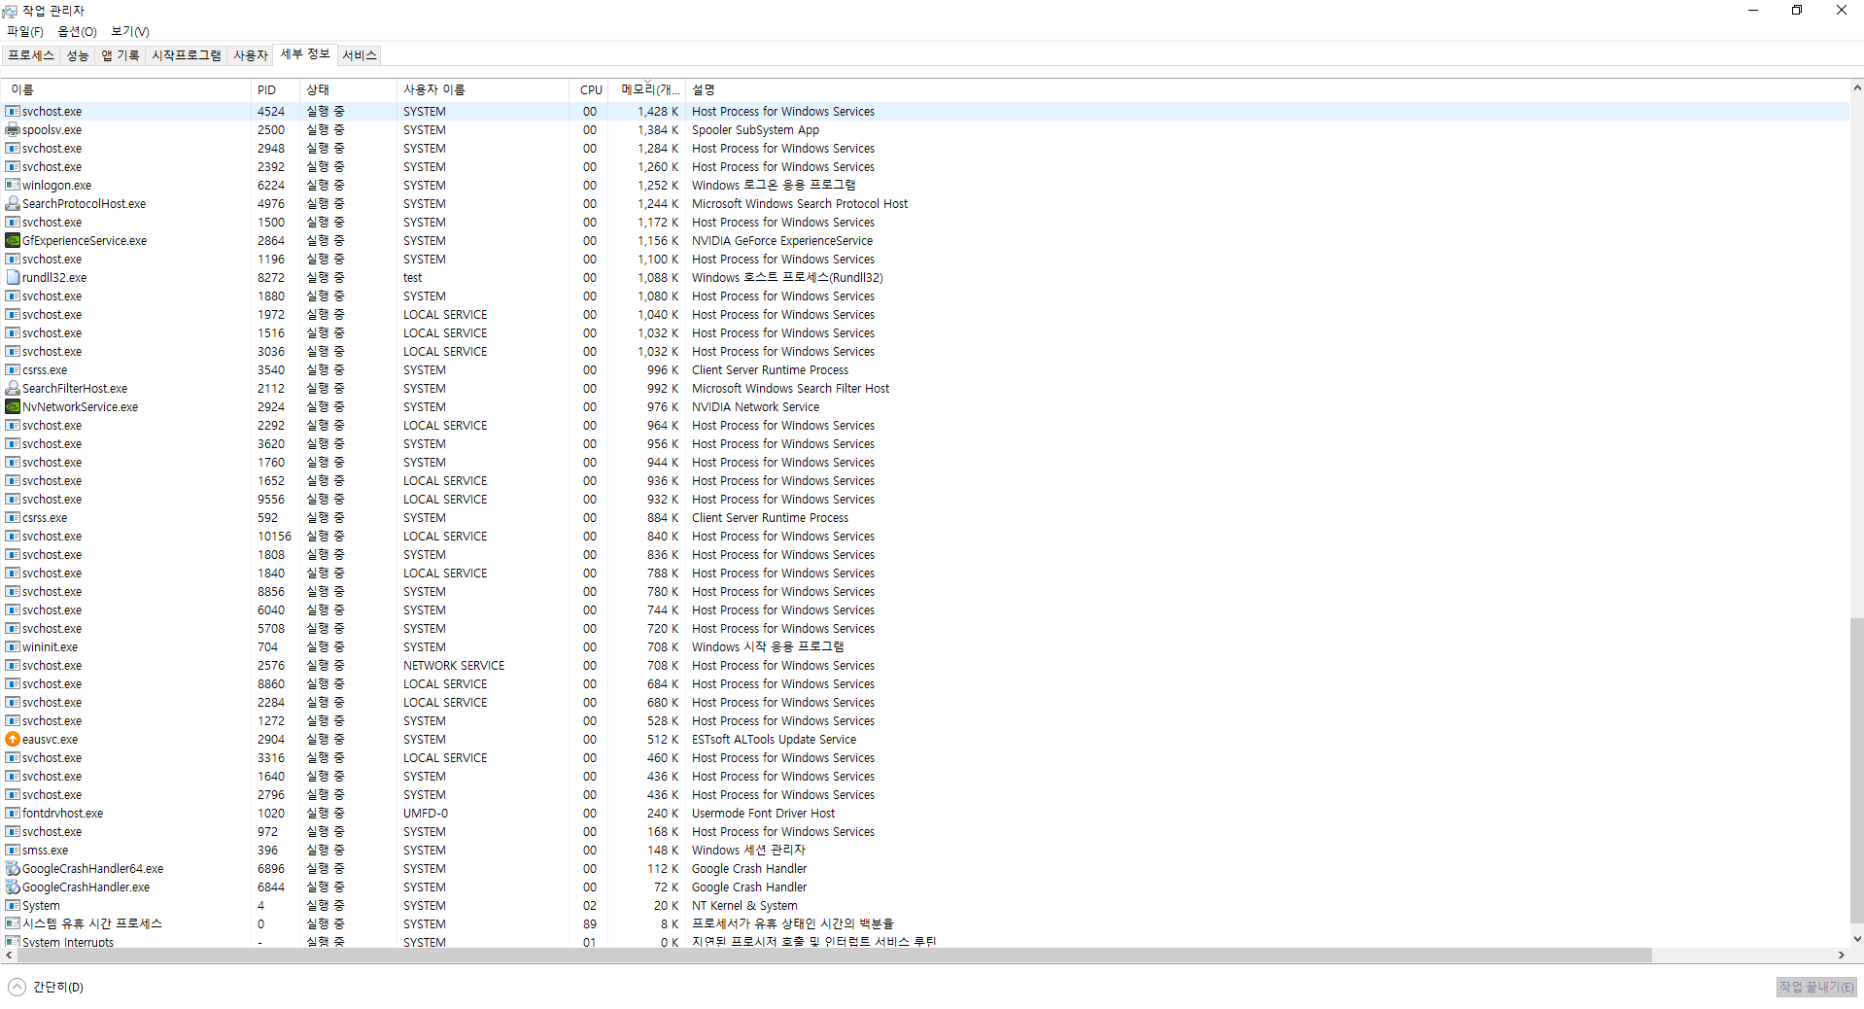Click the horizontal scrollbar right arrow
This screenshot has width=1864, height=1009.
pos(1841,956)
